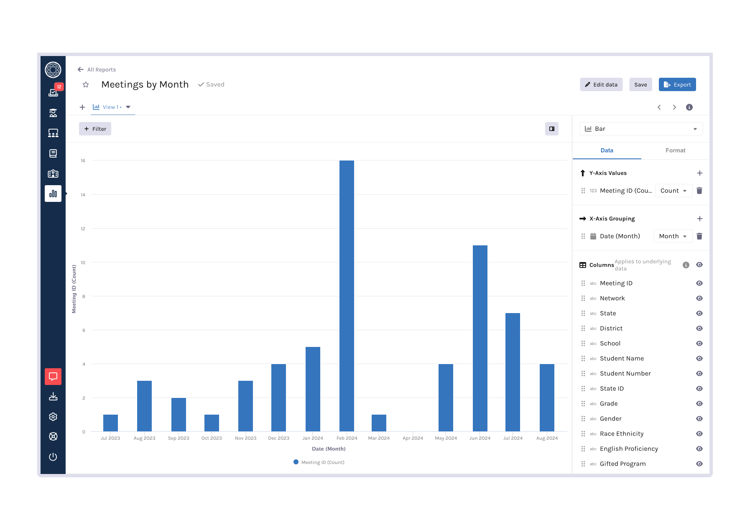Hide the Meeting ID column
This screenshot has width=750, height=530.
(x=699, y=283)
